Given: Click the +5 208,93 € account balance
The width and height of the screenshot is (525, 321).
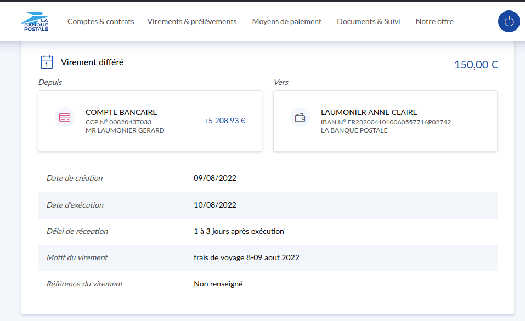Looking at the screenshot, I should 224,121.
